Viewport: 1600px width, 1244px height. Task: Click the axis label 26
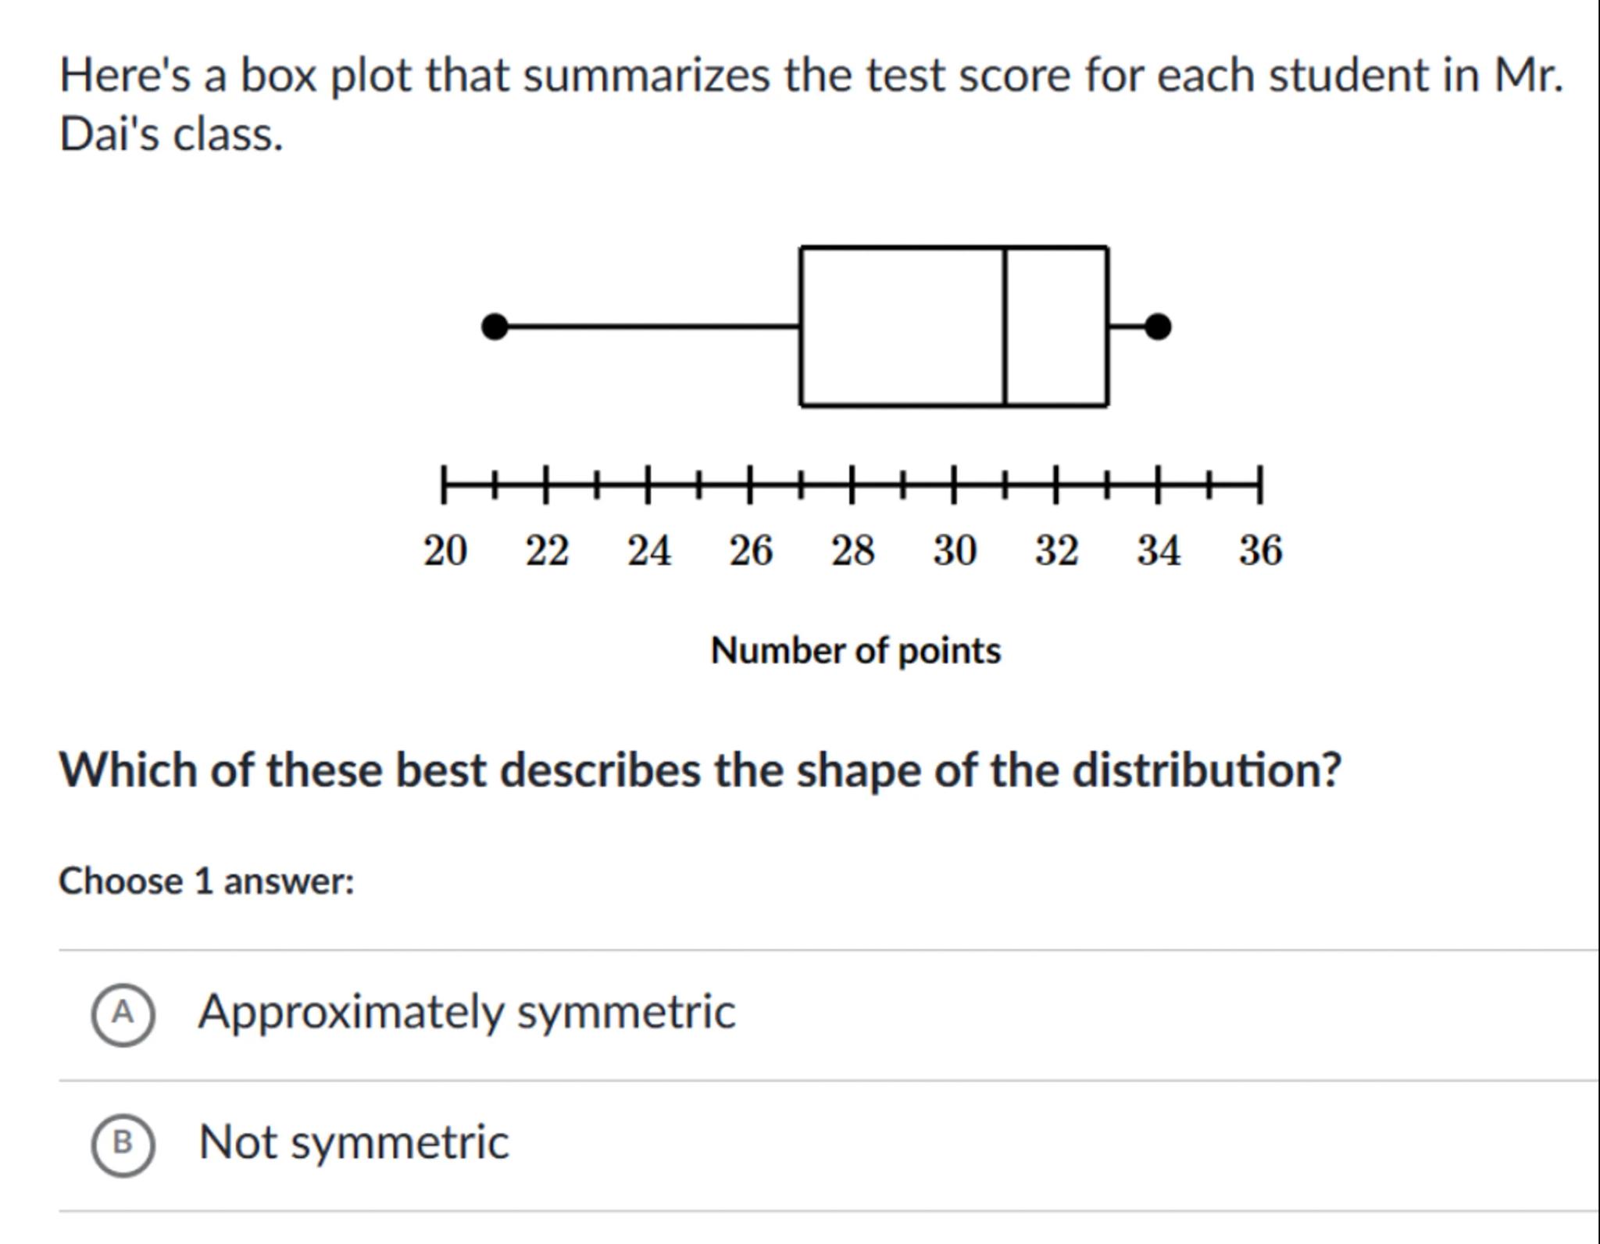pos(751,551)
